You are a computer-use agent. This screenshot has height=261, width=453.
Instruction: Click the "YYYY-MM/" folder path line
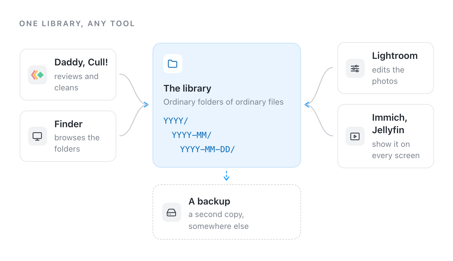pos(192,135)
